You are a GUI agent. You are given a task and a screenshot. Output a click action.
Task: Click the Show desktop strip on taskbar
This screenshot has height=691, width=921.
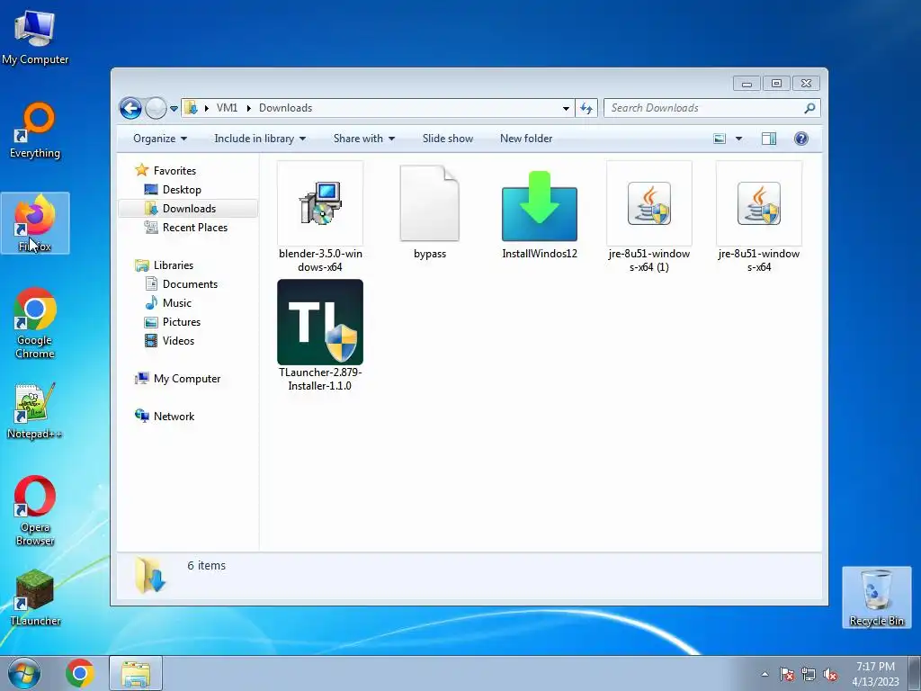[915, 673]
